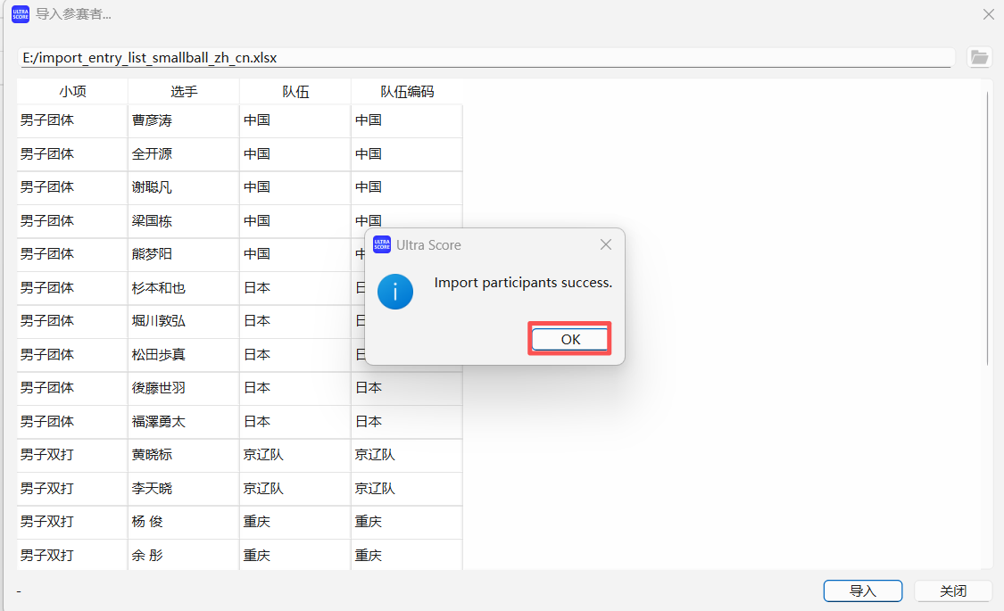Select the 选手 column header

(x=182, y=91)
